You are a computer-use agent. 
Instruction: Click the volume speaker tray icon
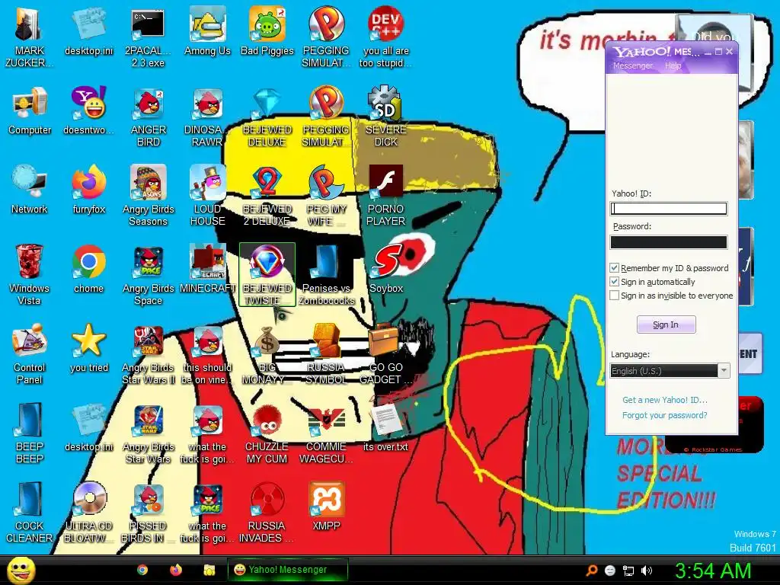click(647, 571)
